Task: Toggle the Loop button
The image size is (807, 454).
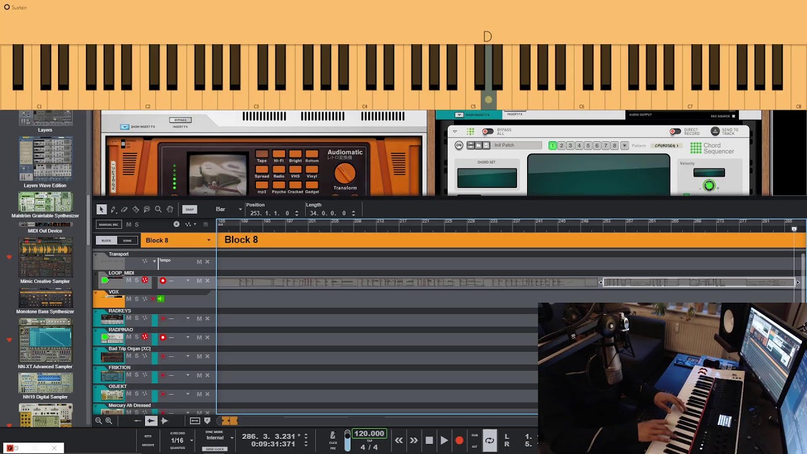Action: tap(489, 441)
